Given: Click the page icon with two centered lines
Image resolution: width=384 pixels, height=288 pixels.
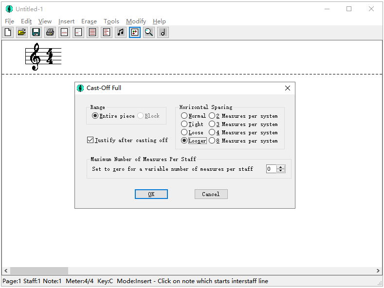Looking at the screenshot, I should click(x=64, y=32).
